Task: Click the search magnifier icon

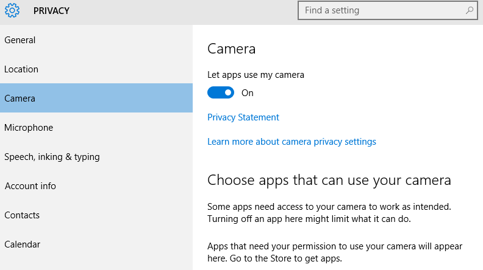Action: pyautogui.click(x=469, y=10)
